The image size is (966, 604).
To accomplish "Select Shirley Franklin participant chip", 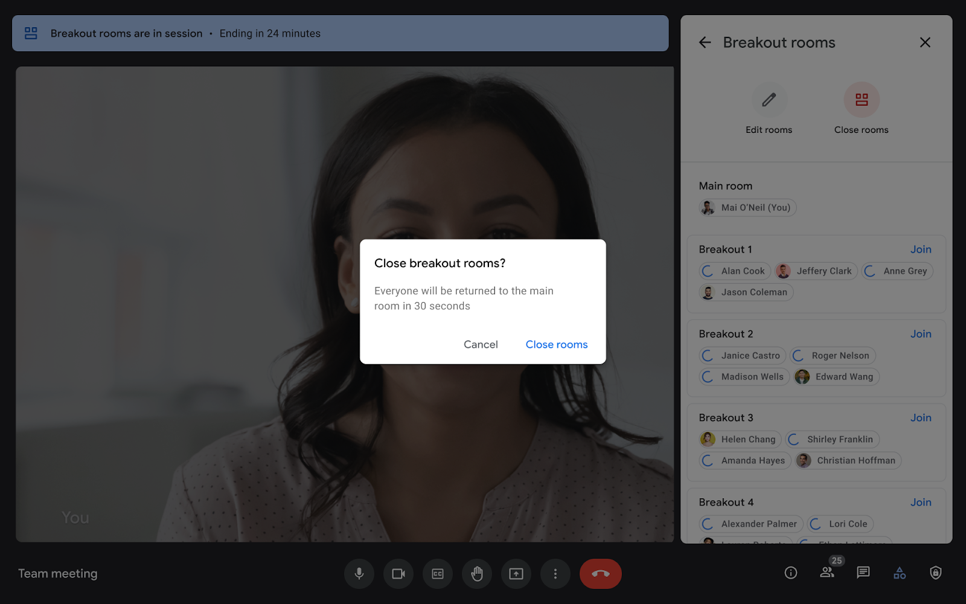I will point(832,440).
